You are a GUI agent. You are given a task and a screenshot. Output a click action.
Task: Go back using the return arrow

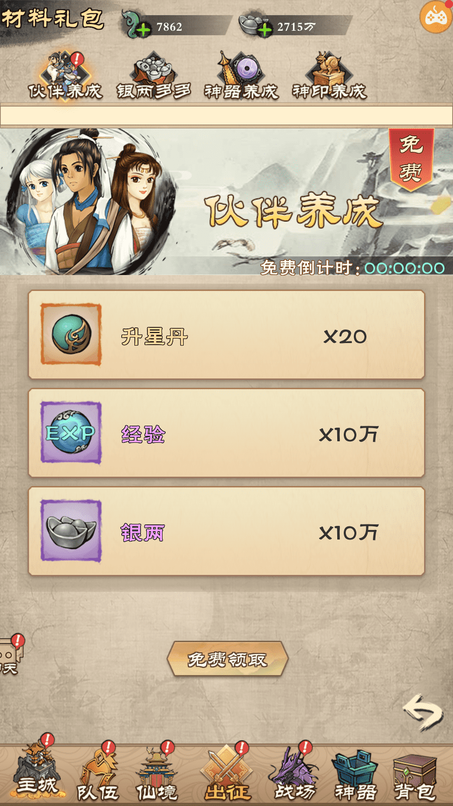[x=423, y=712]
